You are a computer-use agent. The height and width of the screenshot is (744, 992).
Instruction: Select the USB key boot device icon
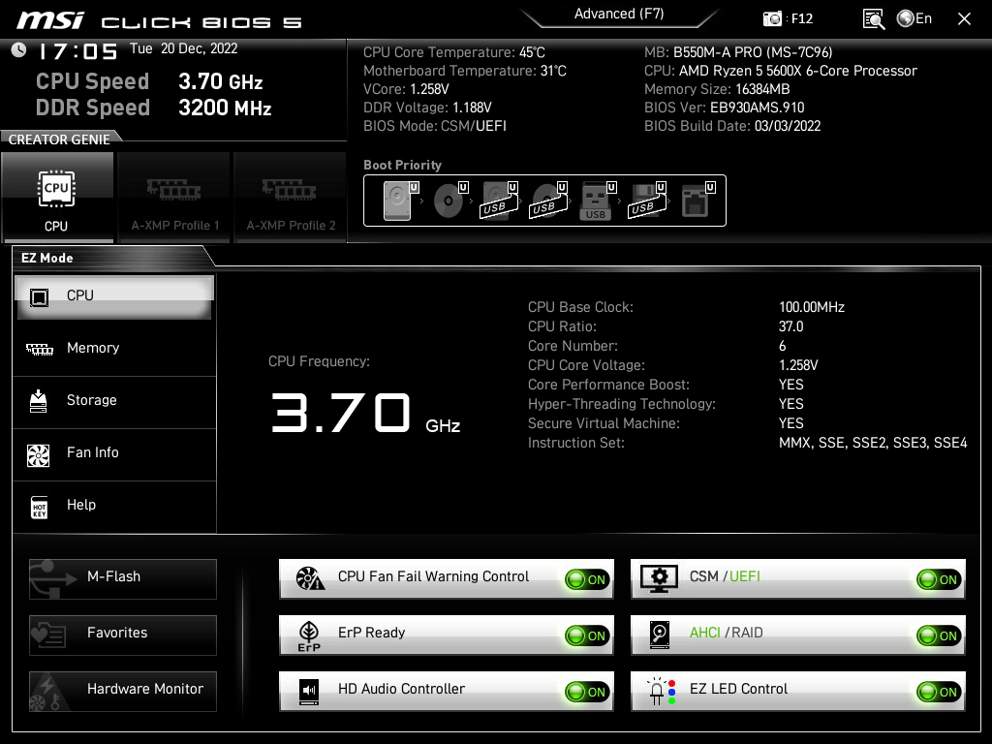[597, 201]
